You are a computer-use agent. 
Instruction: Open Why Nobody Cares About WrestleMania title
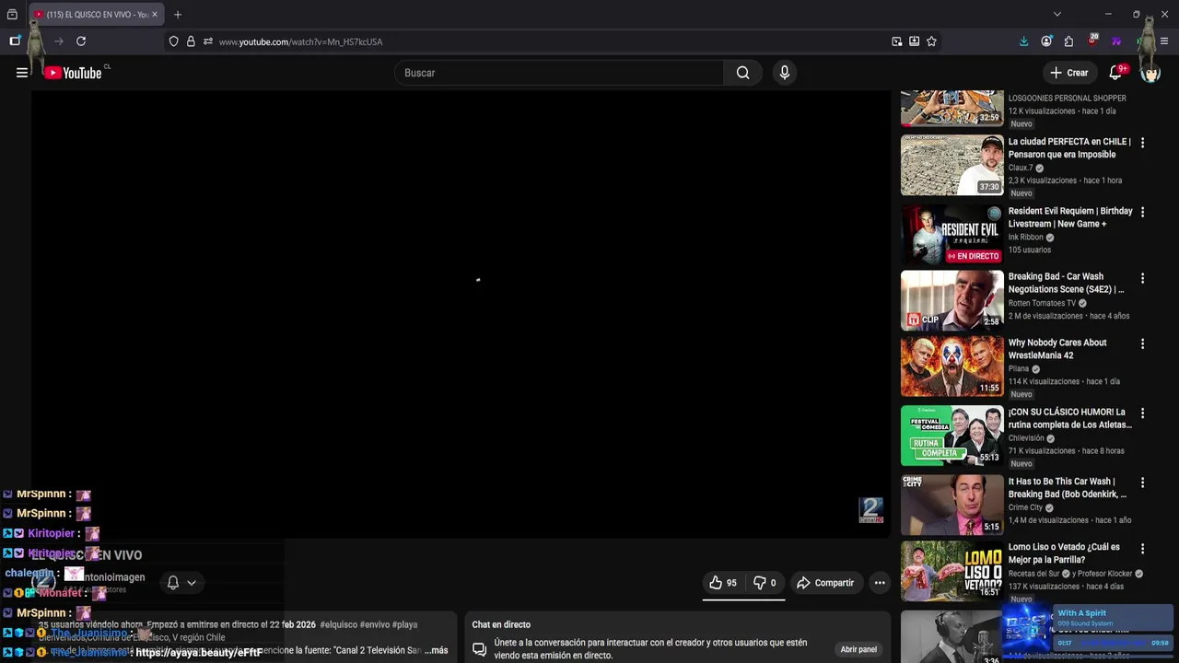[1057, 349]
